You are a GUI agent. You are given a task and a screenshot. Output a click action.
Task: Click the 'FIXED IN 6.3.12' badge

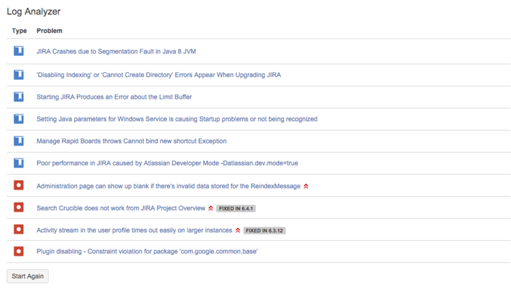(264, 230)
